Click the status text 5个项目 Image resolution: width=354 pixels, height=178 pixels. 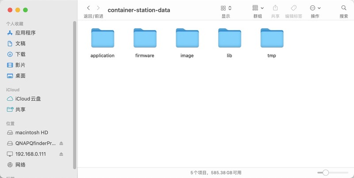pyautogui.click(x=199, y=173)
